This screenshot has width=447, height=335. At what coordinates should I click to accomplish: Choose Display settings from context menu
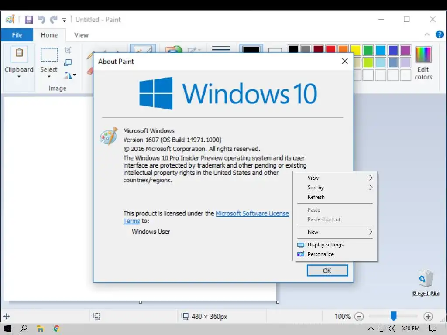coord(335,245)
